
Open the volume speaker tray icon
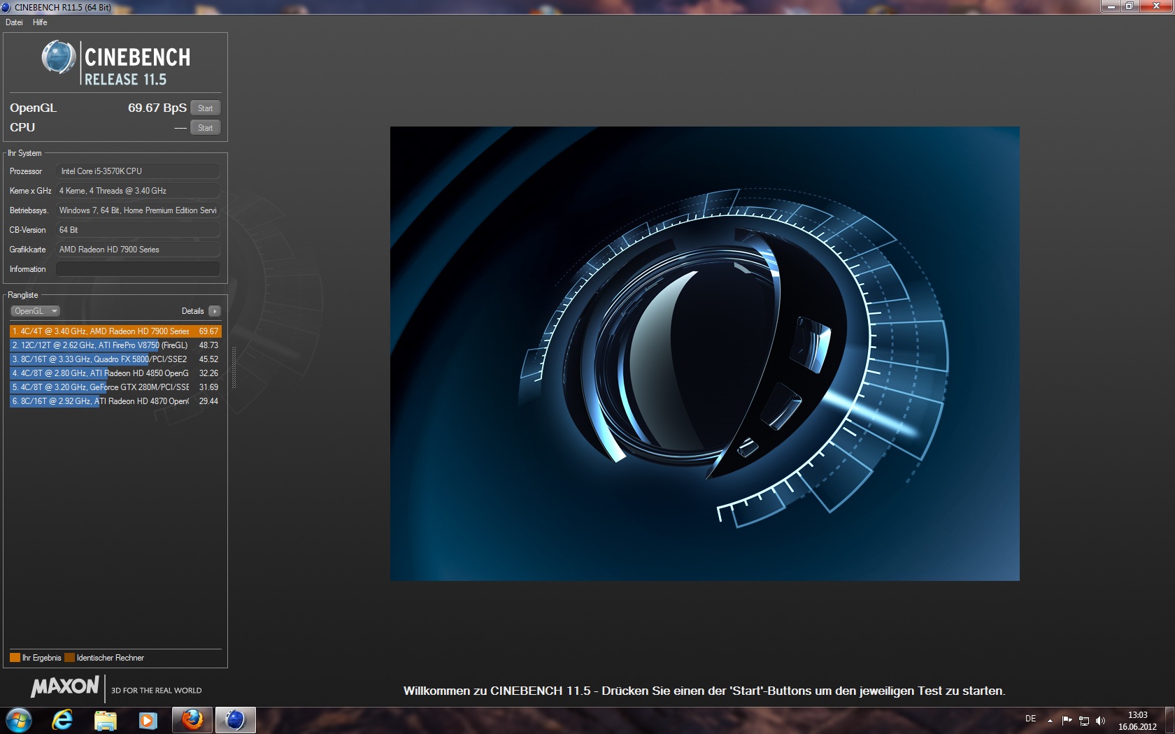[x=1101, y=720]
